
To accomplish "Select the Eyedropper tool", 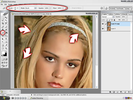I will coord(6,45).
